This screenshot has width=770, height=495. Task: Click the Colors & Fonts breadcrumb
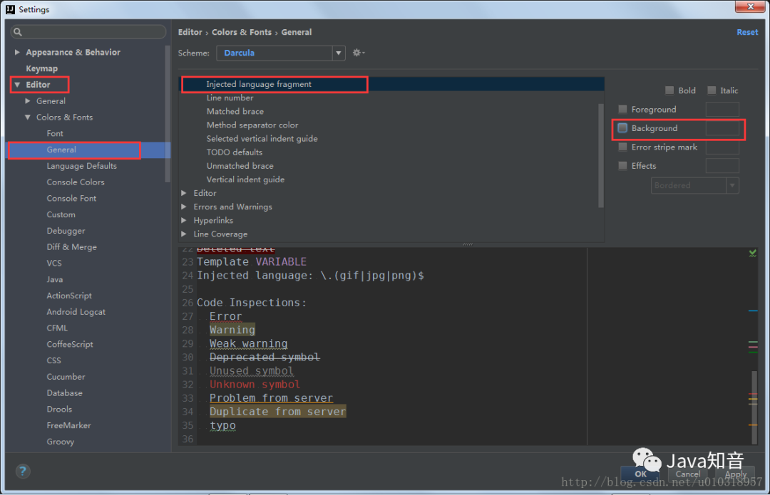242,32
